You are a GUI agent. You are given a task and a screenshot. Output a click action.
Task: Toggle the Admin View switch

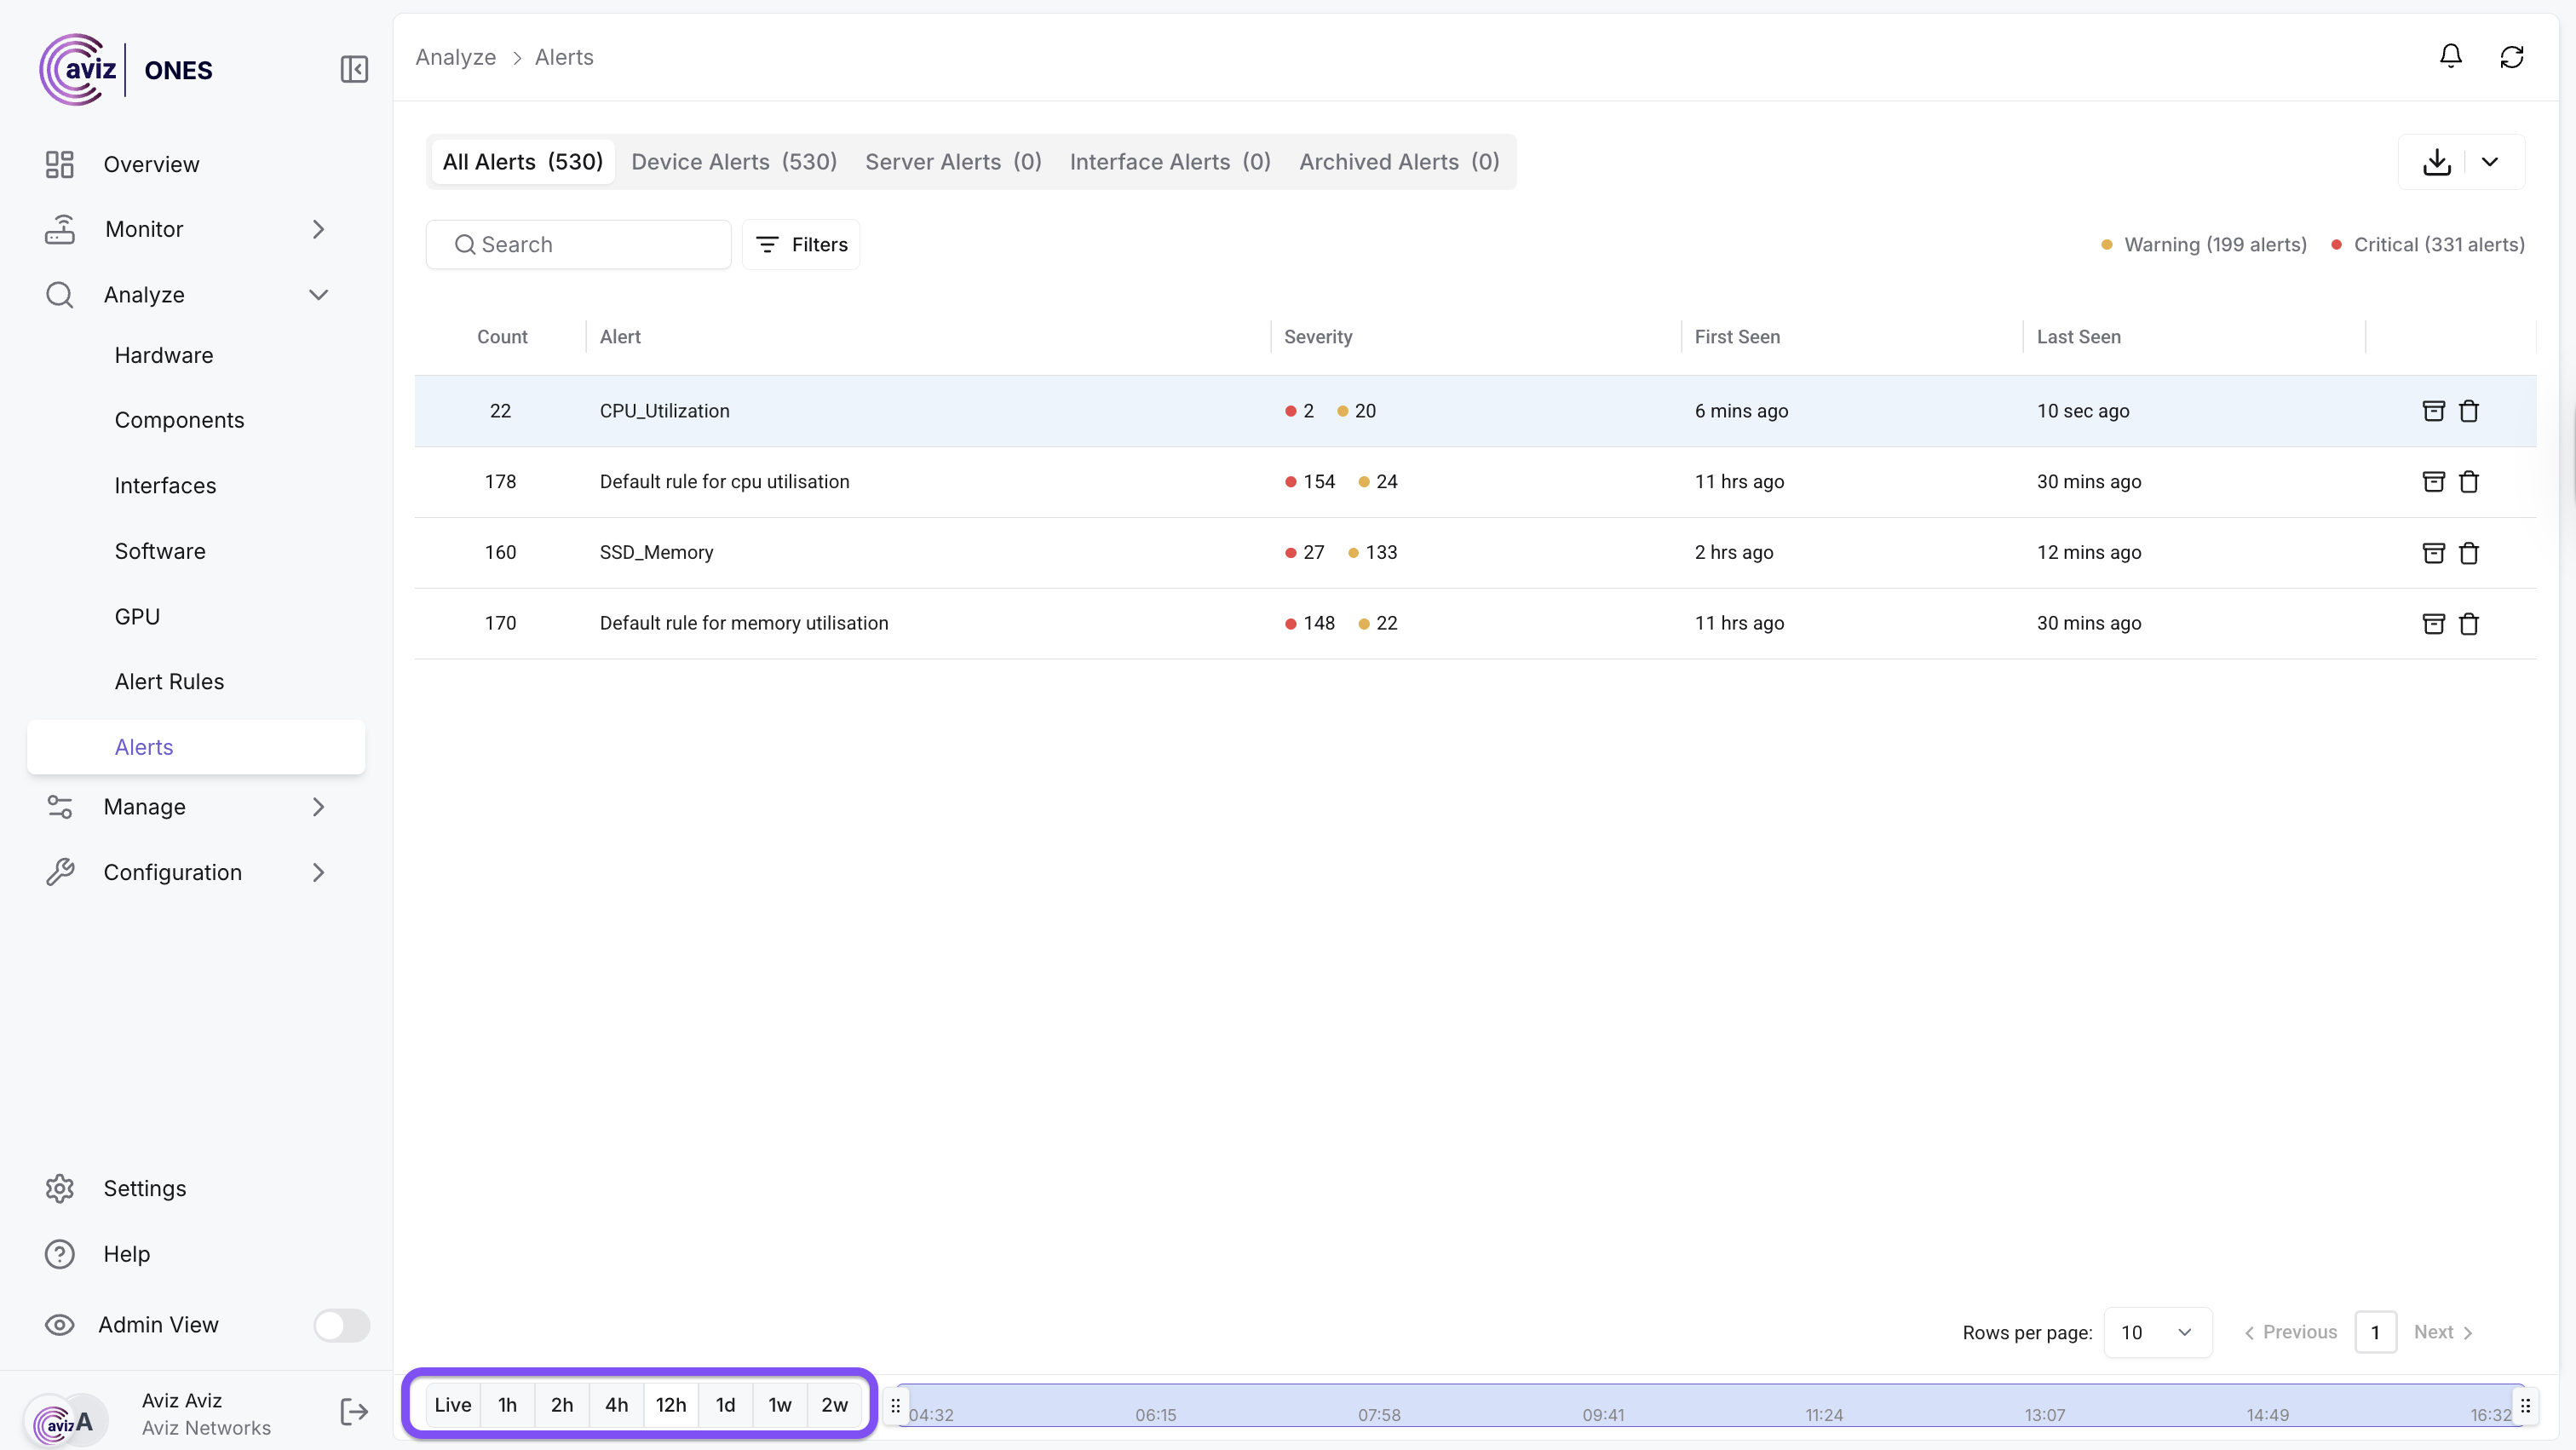341,1325
